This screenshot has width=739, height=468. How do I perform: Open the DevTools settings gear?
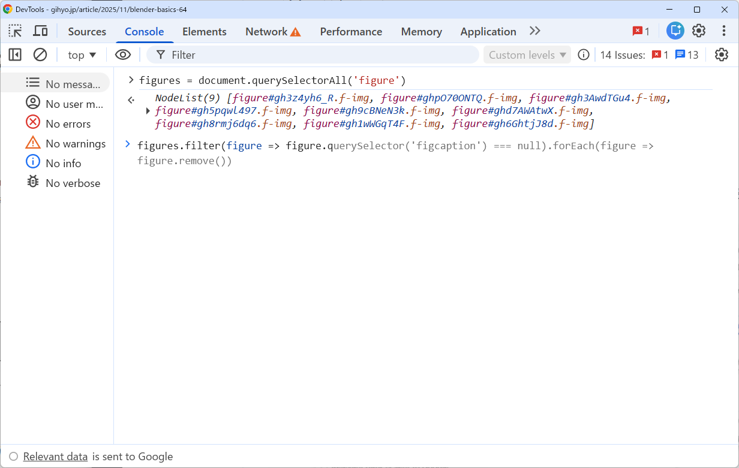point(699,31)
